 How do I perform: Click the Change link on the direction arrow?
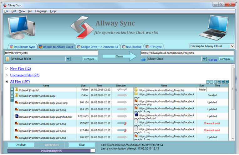pyautogui.click(x=119, y=56)
